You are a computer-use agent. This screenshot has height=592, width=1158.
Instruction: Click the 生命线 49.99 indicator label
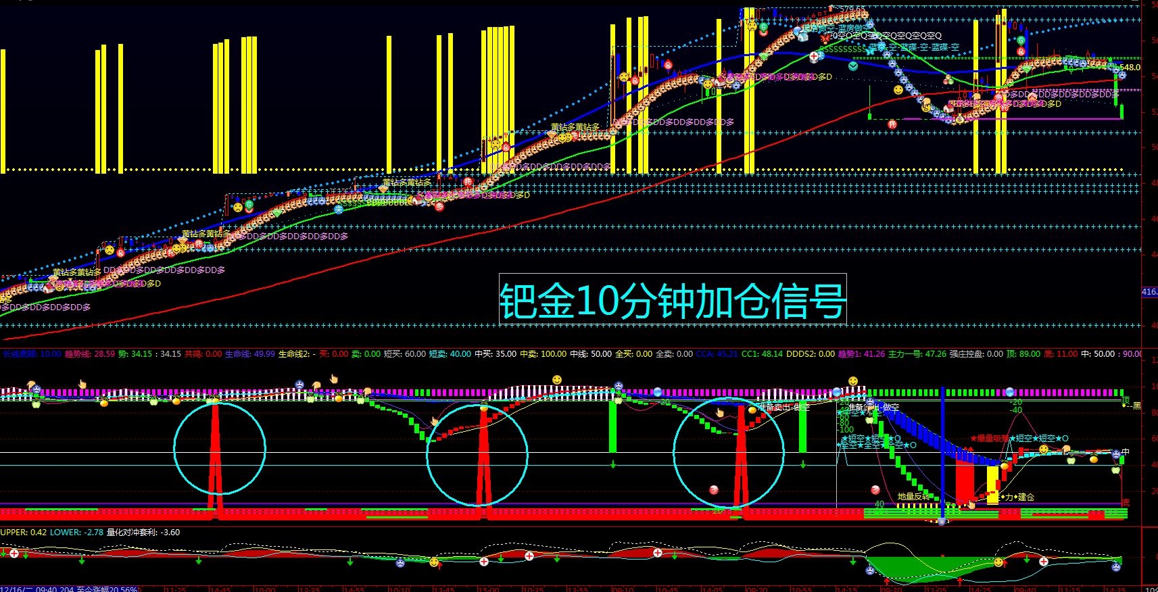249,353
